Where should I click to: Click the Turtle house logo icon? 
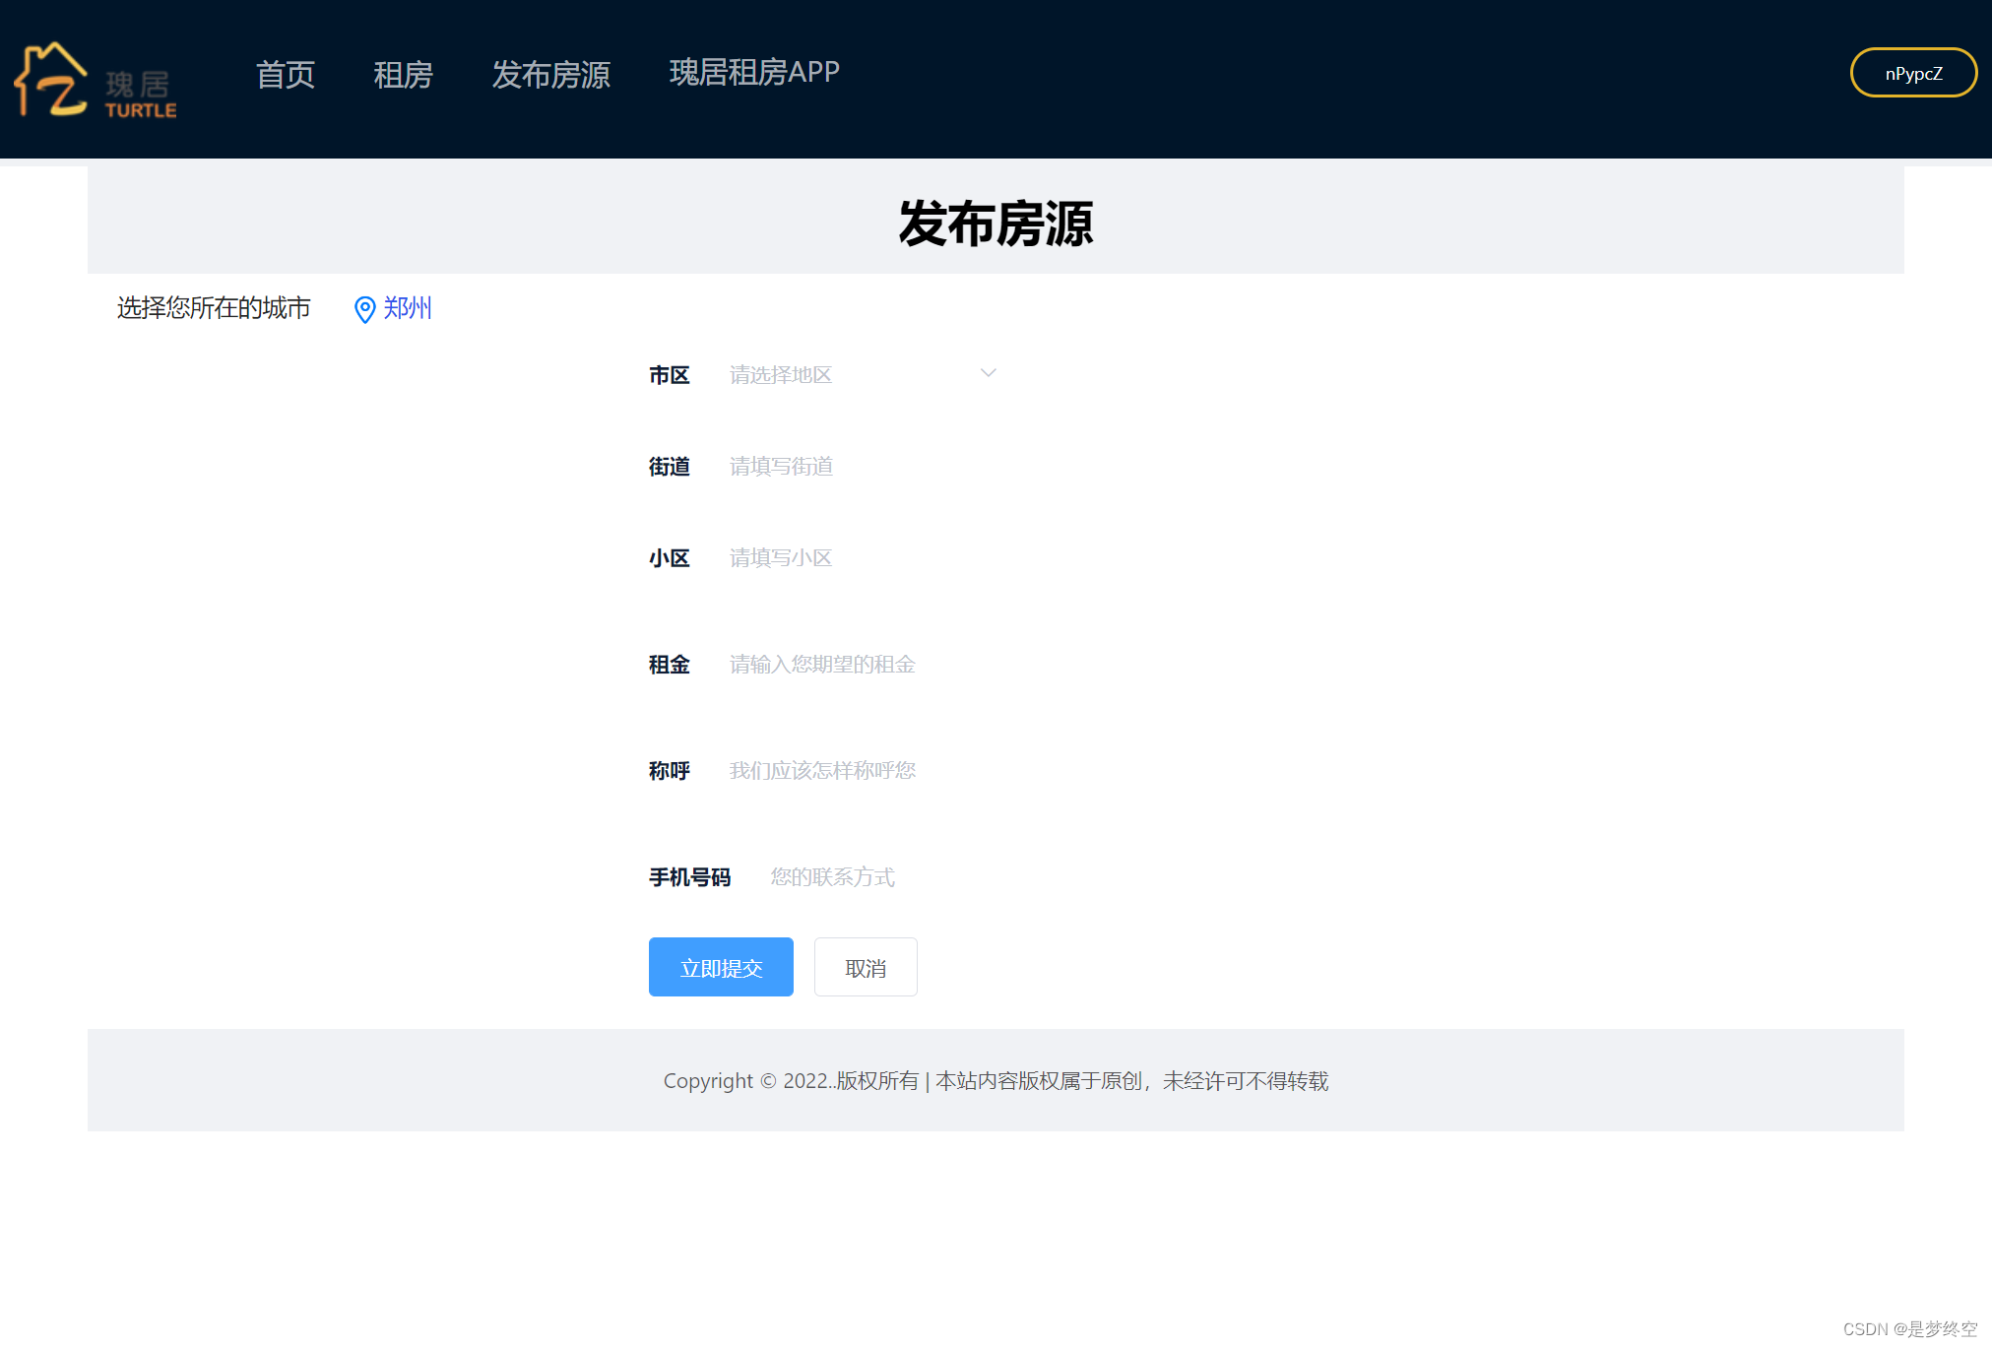tap(51, 80)
